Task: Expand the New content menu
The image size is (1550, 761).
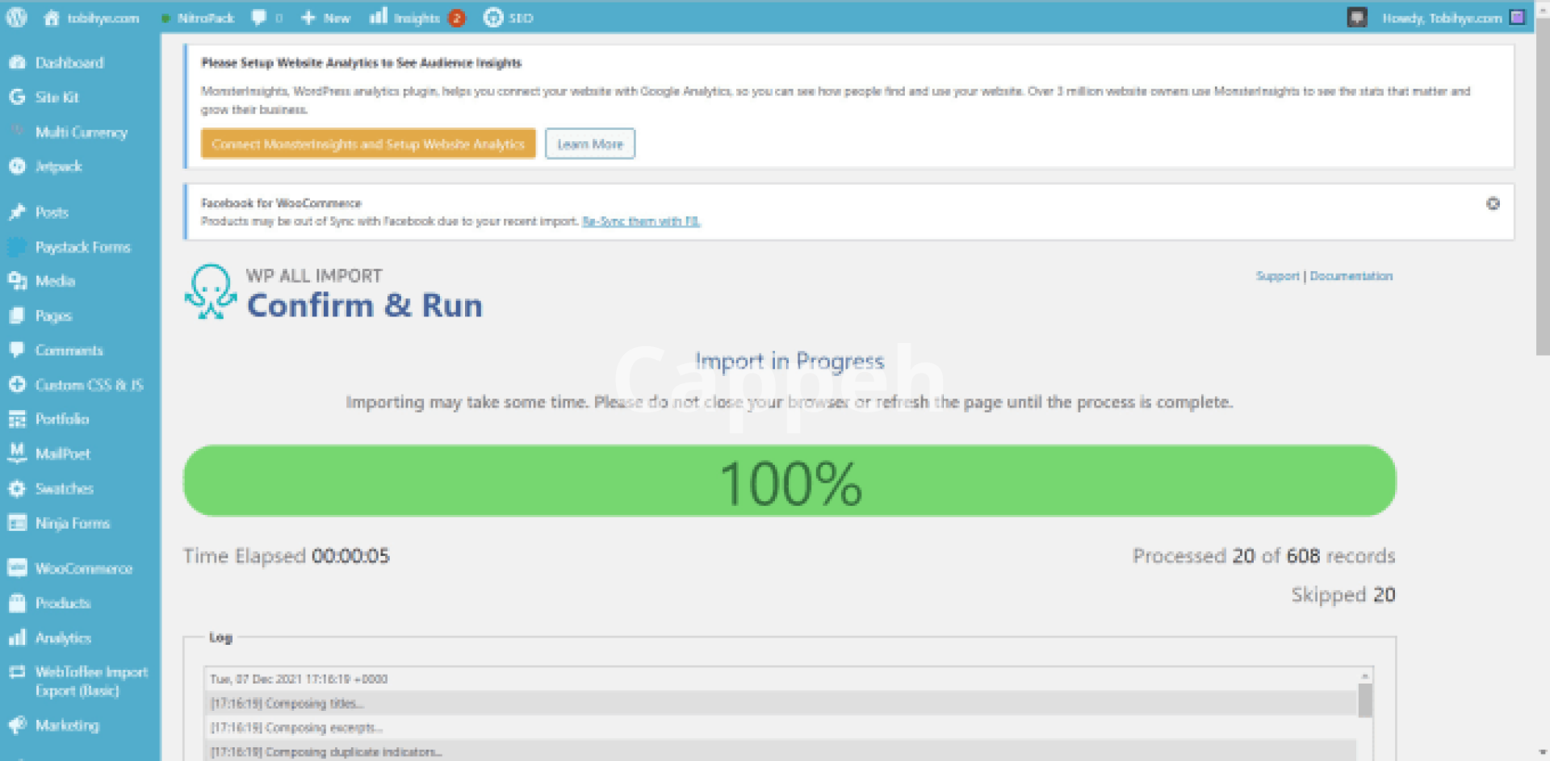Action: tap(326, 18)
